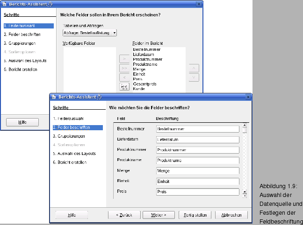Select 'Lieferdatum' in Felder im Bericht list
The height and width of the screenshot is (225, 303).
(144, 55)
